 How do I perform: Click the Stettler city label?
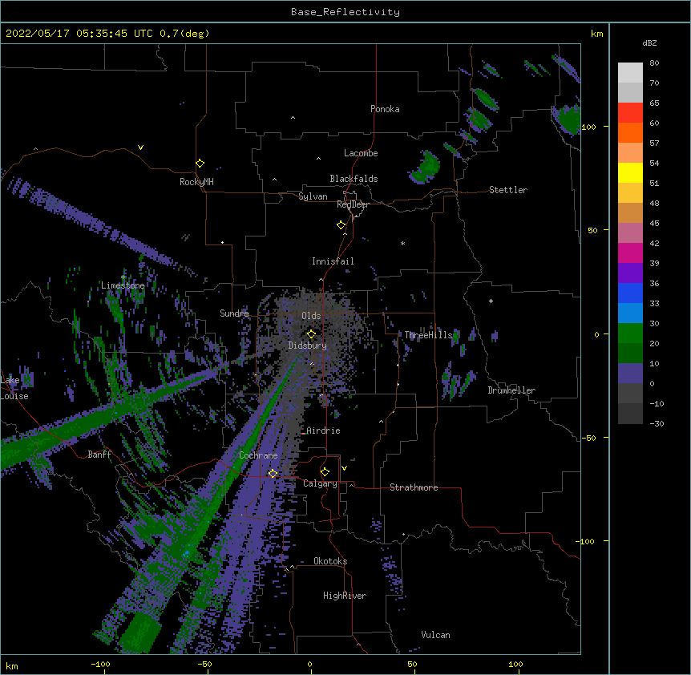coord(508,190)
